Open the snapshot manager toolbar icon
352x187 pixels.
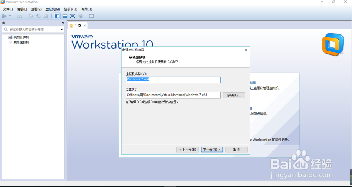46,16
